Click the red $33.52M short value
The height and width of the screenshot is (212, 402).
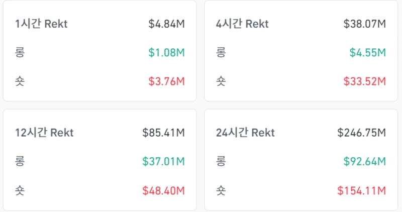[x=364, y=81]
